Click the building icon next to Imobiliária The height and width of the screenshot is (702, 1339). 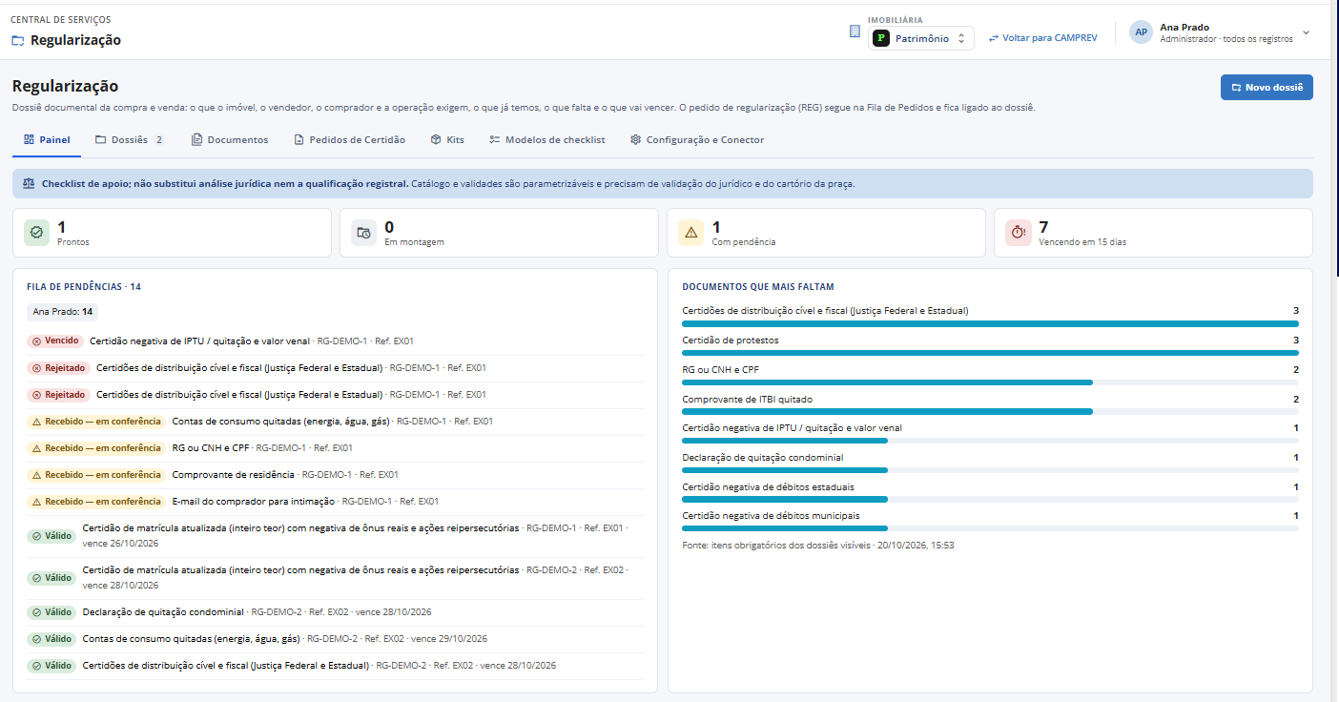point(855,31)
